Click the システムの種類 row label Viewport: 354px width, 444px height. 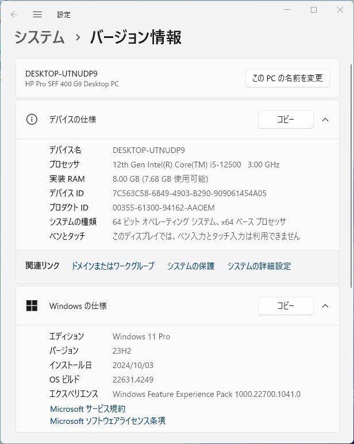click(74, 222)
